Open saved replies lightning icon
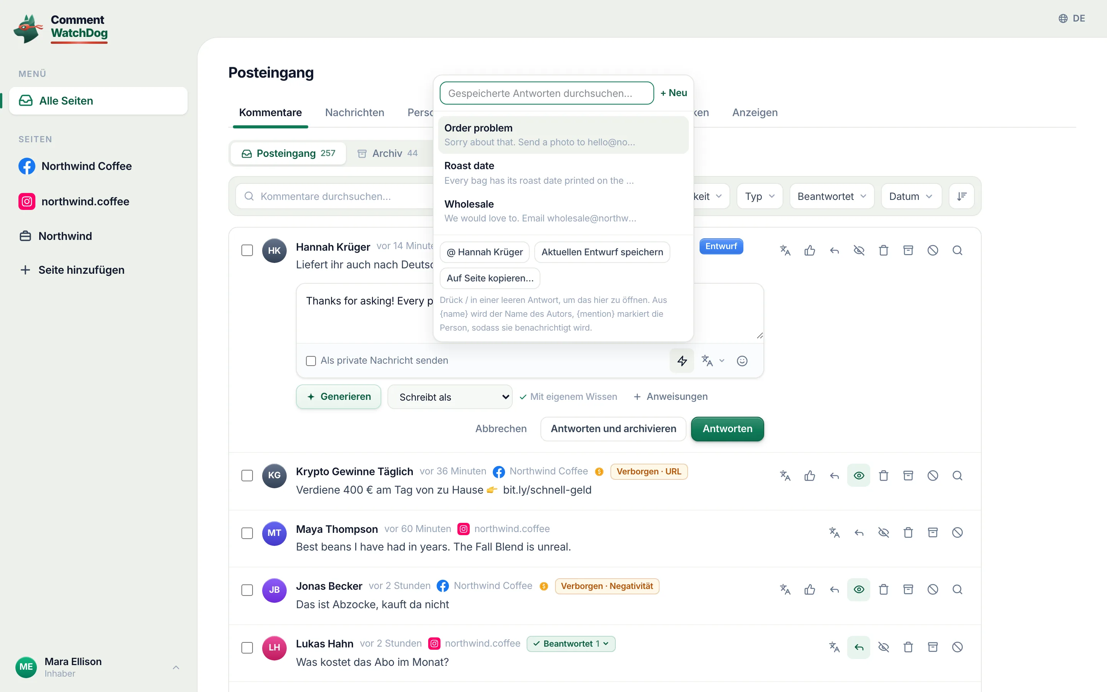The image size is (1107, 692). coord(681,361)
